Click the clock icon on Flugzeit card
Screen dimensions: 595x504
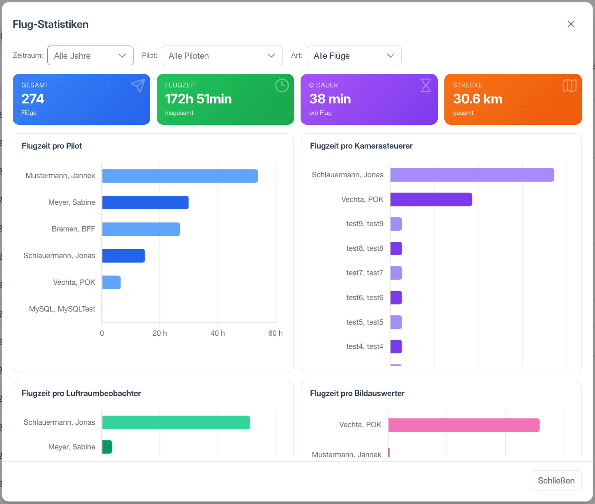(x=282, y=85)
